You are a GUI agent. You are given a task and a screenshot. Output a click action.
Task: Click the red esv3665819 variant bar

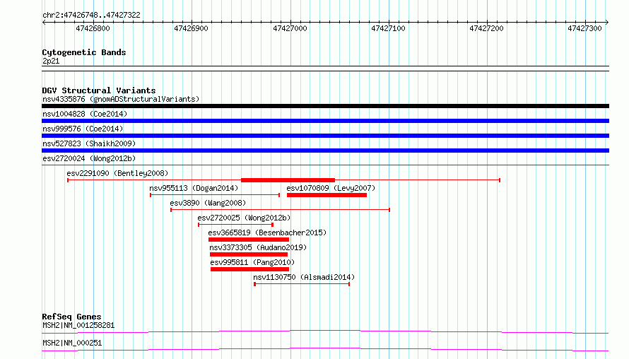(x=249, y=240)
